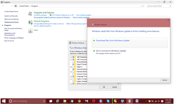The image size is (174, 104).
Task: Uncheck the EdgeCP Model checkbox
Action: (73, 64)
